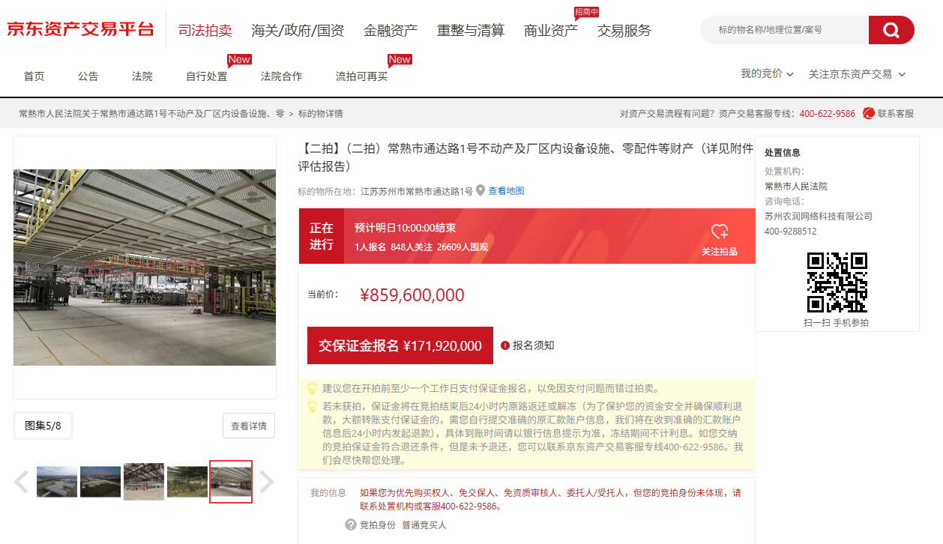Switch to the 金融资产 tab
Viewport: 943px width, 544px height.
pyautogui.click(x=390, y=31)
